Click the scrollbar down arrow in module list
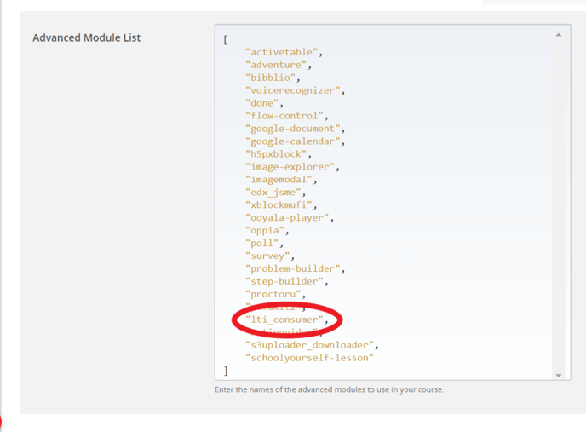The width and height of the screenshot is (586, 432). (x=559, y=375)
